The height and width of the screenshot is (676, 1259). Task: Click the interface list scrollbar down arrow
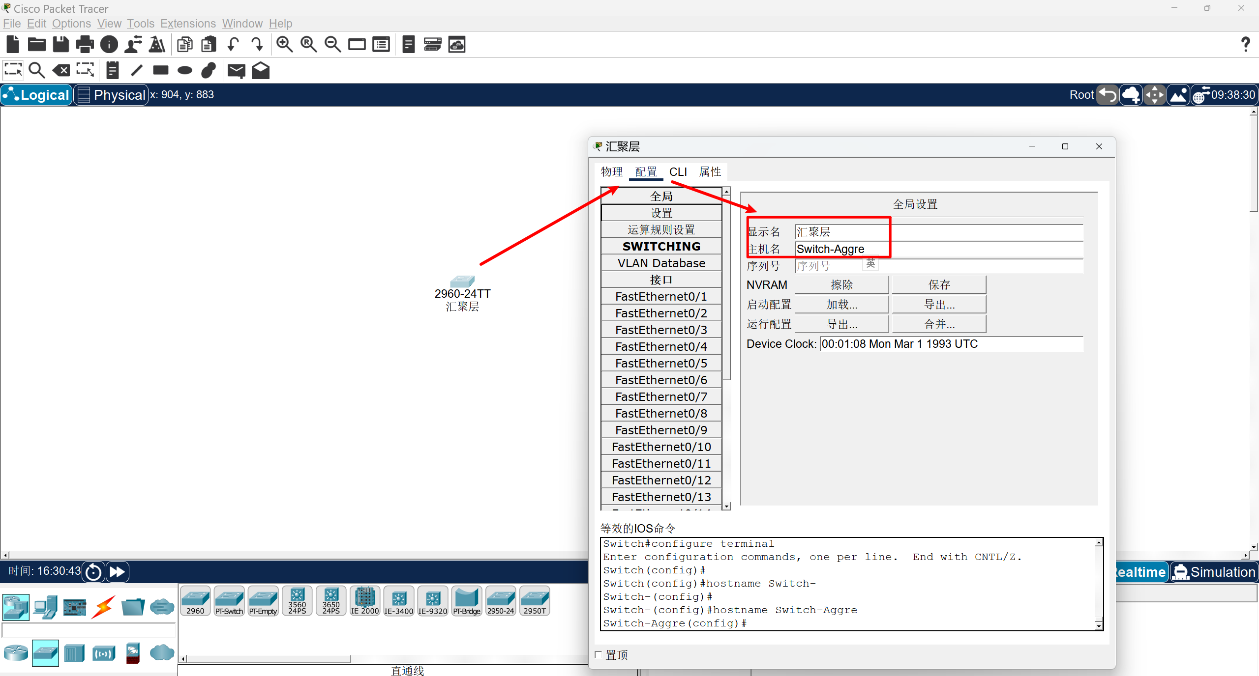[x=726, y=506]
